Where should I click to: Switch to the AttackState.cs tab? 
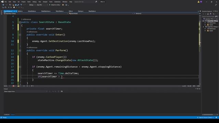pyautogui.click(x=32, y=11)
